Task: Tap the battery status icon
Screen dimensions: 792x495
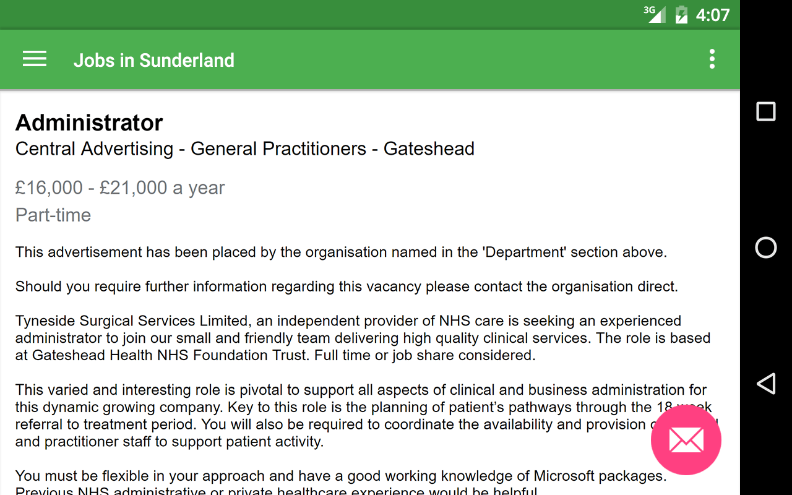Action: click(x=681, y=14)
